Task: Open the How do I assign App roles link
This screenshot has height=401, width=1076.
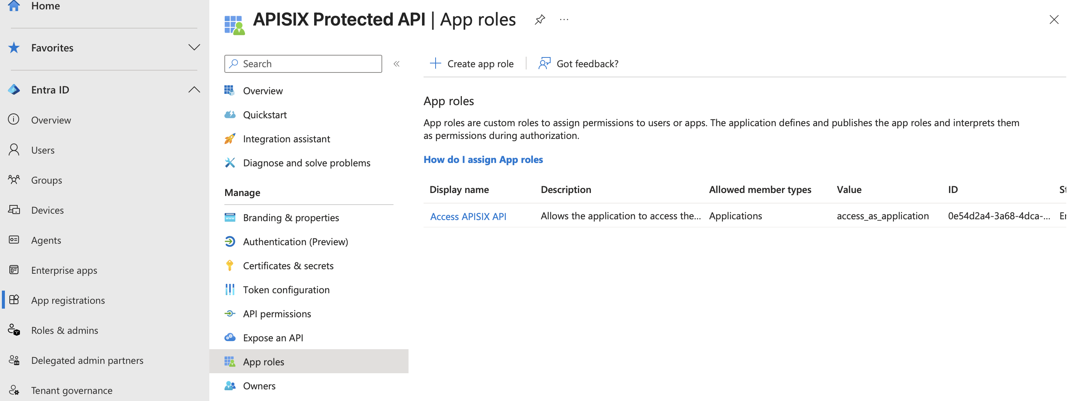Action: (483, 160)
